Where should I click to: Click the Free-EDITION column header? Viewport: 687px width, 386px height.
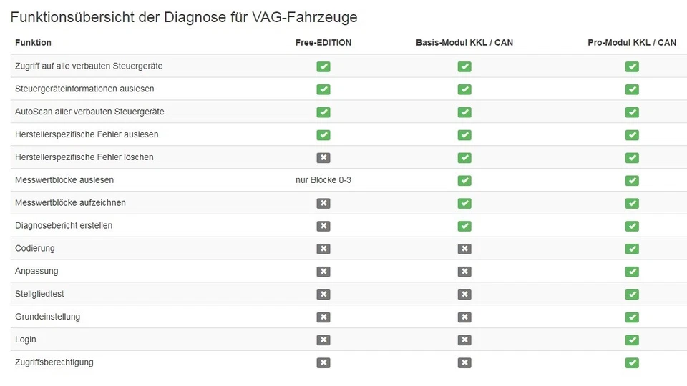[x=323, y=43]
